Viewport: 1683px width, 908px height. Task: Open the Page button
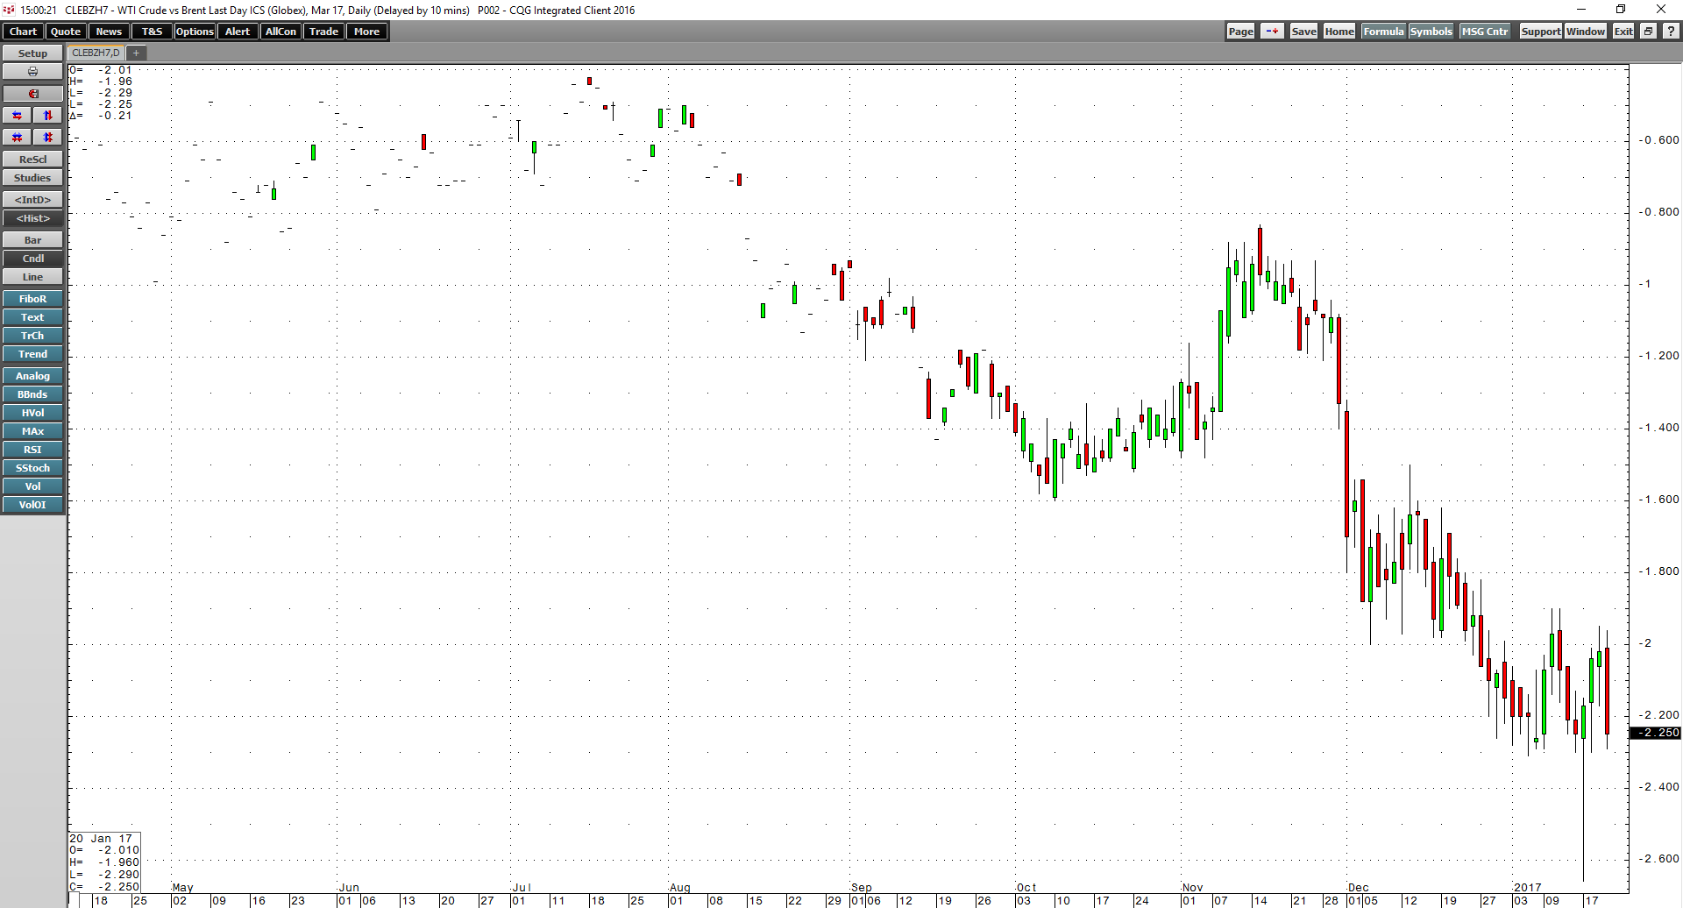tap(1240, 32)
